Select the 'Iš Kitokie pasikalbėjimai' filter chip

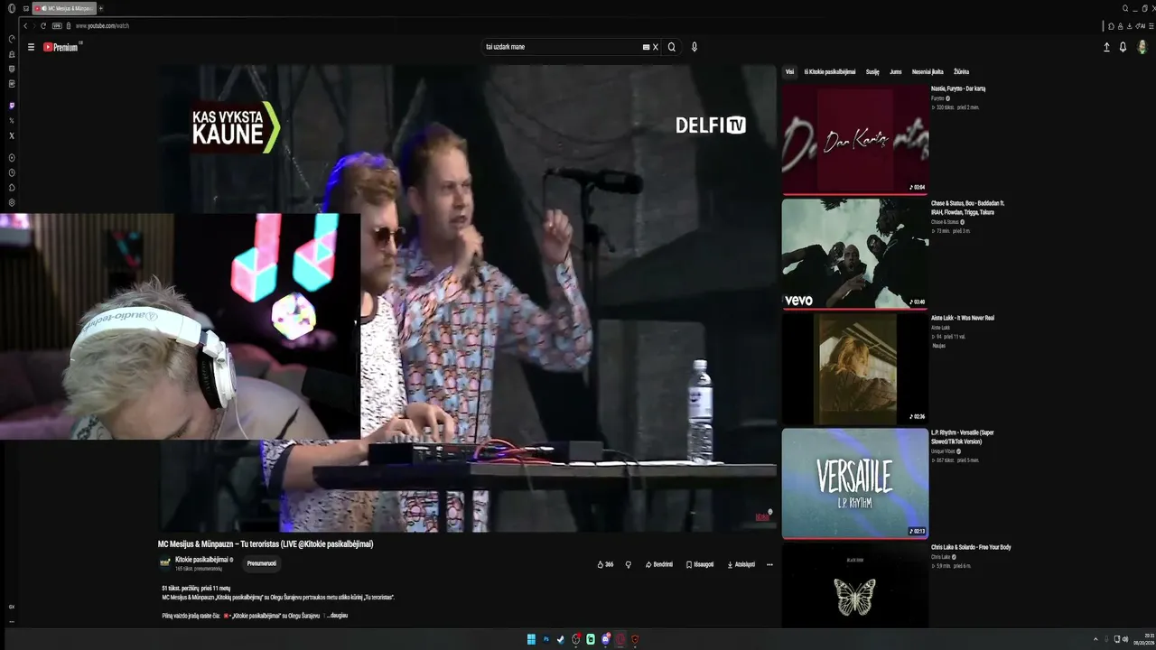point(830,71)
